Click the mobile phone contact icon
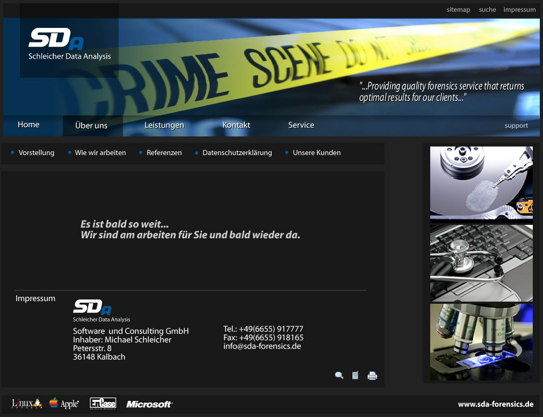The width and height of the screenshot is (543, 417). coord(355,375)
